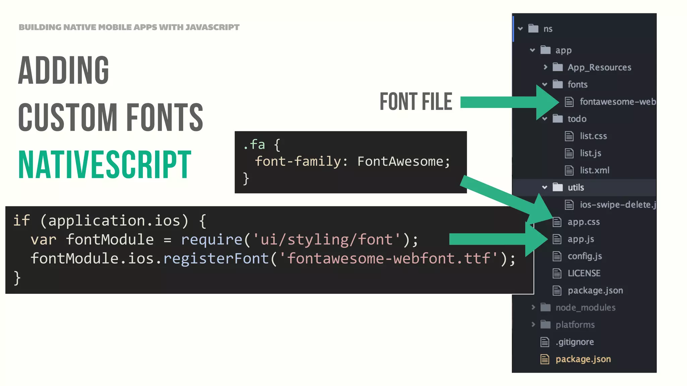Image resolution: width=687 pixels, height=386 pixels.
Task: Click the fonts folder icon
Action: coord(558,84)
